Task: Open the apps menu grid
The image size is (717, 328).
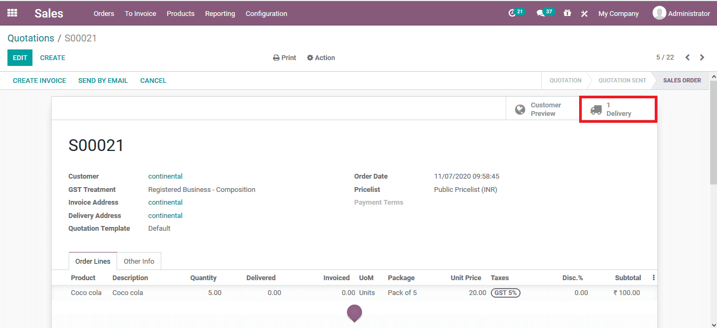Action: coord(12,13)
